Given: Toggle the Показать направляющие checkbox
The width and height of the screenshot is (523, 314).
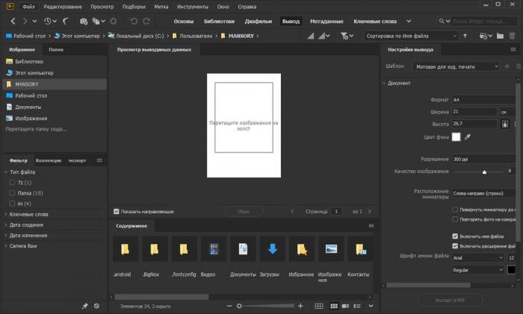Looking at the screenshot, I should pyautogui.click(x=116, y=211).
